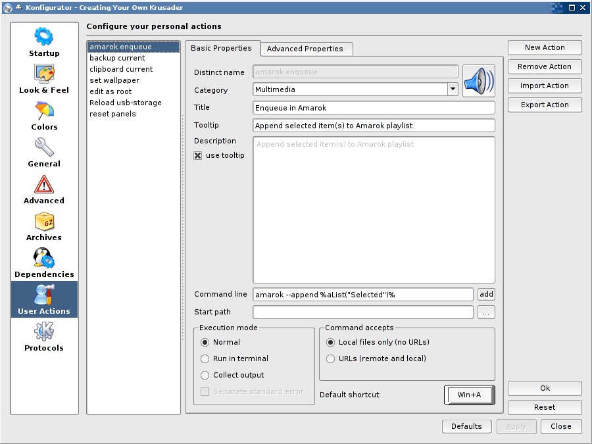Uncheck the 'use tooltip' checkbox

coord(198,156)
